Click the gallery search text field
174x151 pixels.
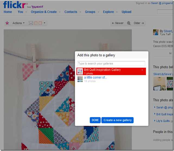[111, 64]
